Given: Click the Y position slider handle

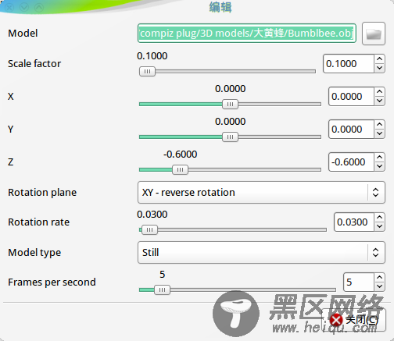Looking at the screenshot, I should (x=230, y=137).
